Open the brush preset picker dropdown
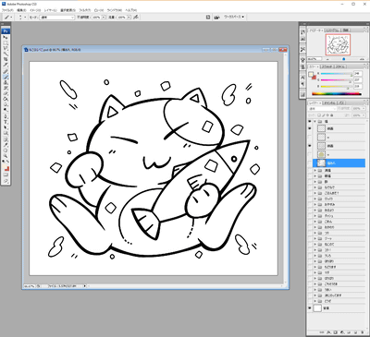The image size is (370, 337). [x=25, y=18]
